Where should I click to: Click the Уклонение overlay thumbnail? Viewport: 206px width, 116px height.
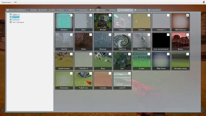pos(64,80)
